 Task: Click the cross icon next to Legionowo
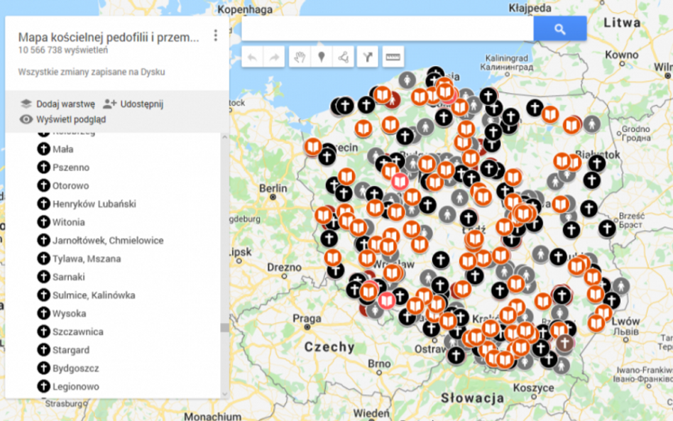click(x=43, y=386)
